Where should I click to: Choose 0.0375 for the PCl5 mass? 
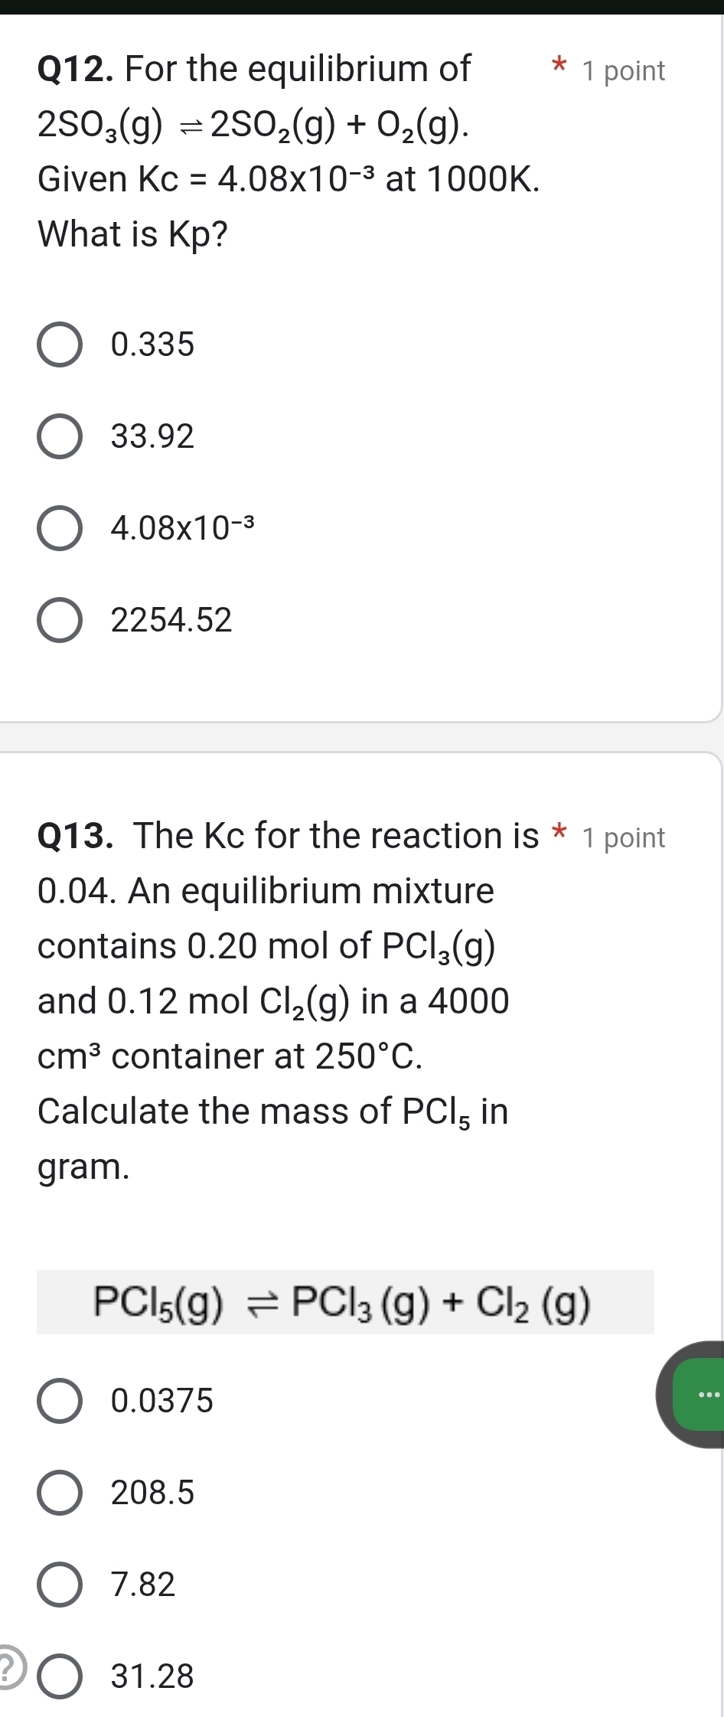[60, 1401]
